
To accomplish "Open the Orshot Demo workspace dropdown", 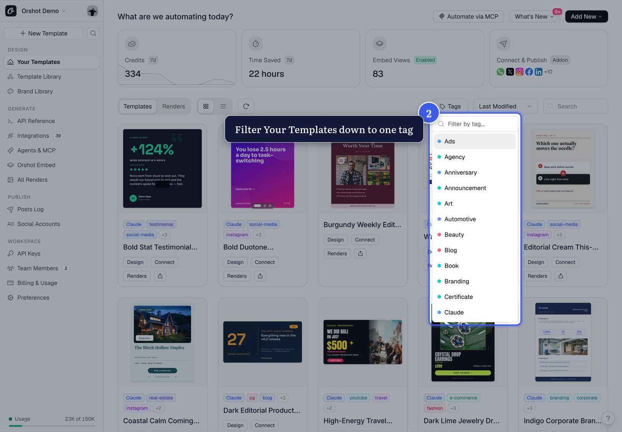I will click(44, 11).
